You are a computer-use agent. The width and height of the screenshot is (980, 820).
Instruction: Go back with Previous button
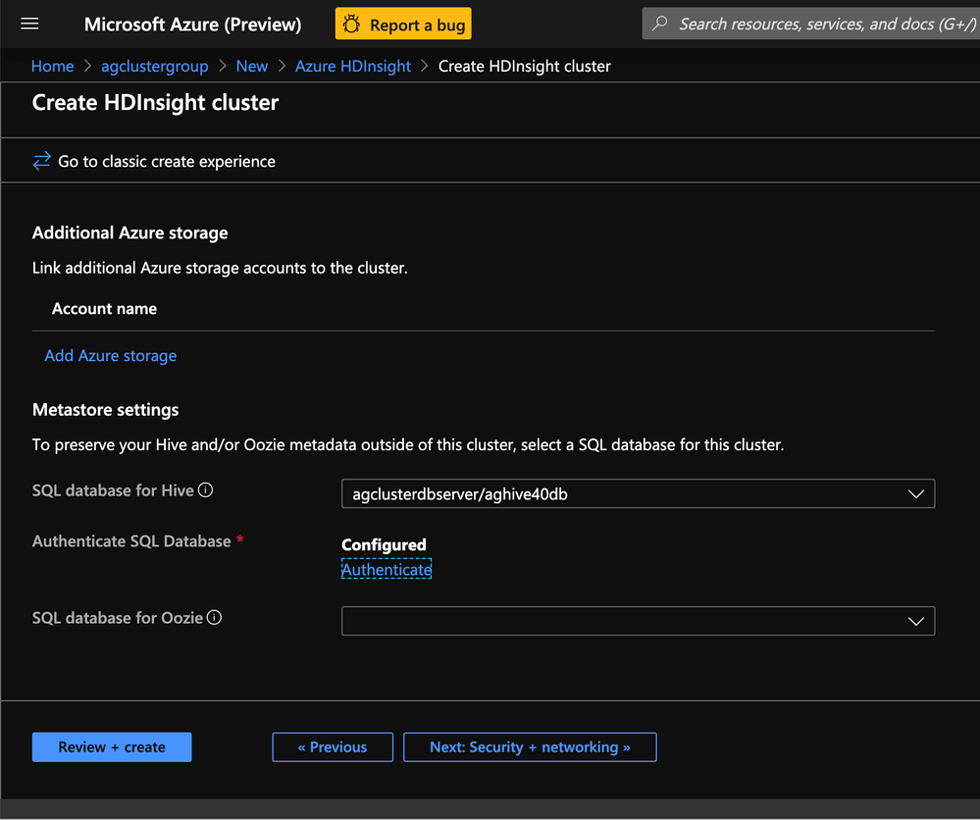333,746
